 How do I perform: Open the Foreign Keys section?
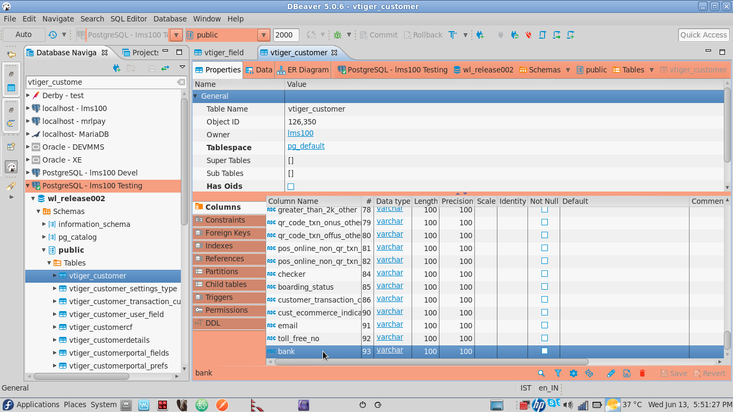pos(229,233)
